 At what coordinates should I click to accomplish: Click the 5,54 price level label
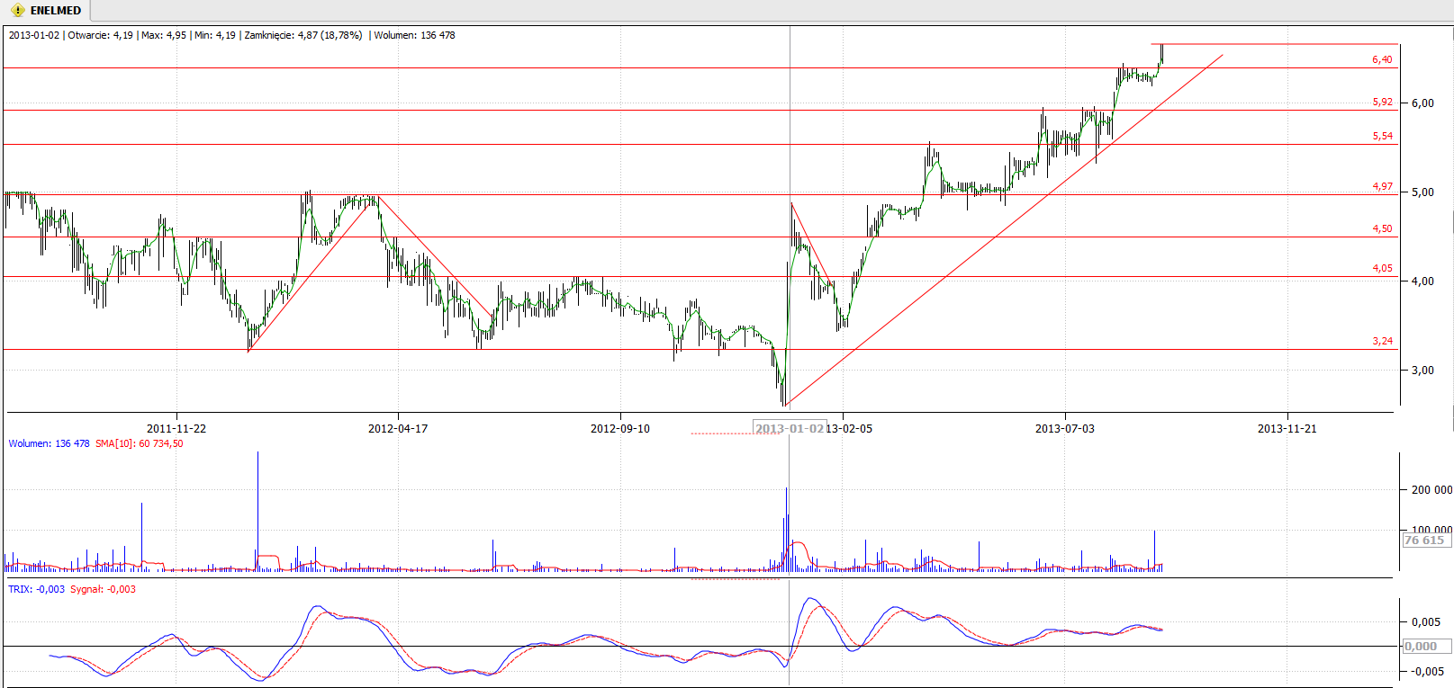point(1382,136)
